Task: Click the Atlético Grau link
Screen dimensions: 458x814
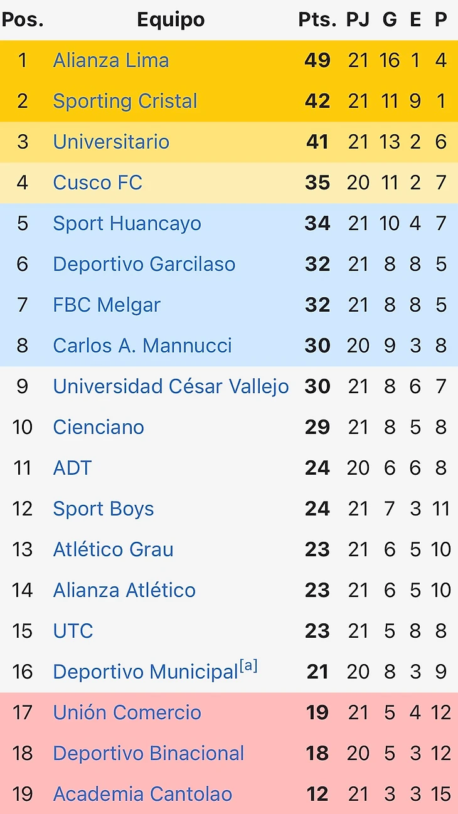Action: (x=113, y=549)
